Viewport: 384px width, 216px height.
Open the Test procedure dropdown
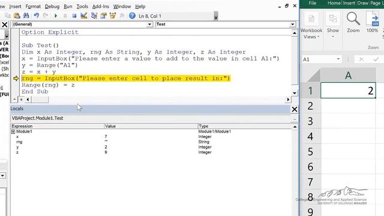[x=292, y=24]
